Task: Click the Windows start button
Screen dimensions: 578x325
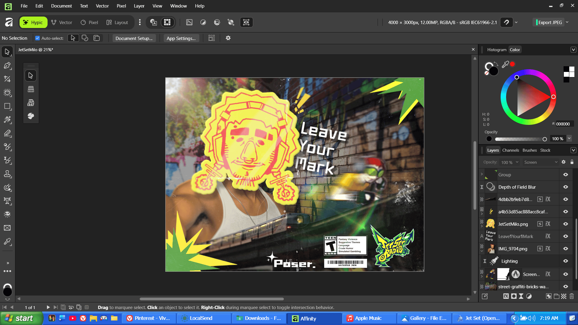Action: (x=21, y=318)
